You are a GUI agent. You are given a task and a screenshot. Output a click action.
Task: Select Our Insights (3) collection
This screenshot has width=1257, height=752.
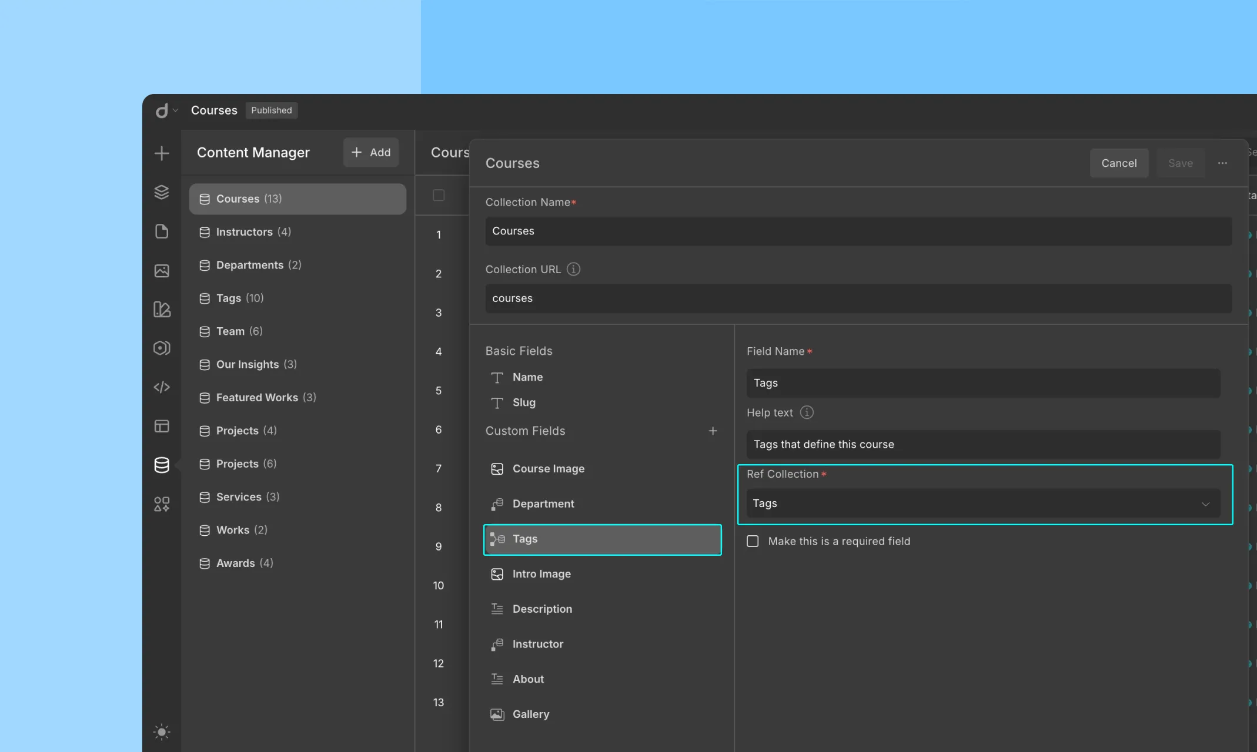[x=297, y=364]
